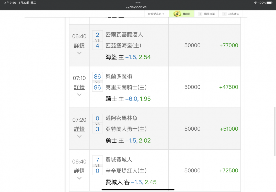Click the 50000 stake in the 費城人 row

pyautogui.click(x=192, y=171)
